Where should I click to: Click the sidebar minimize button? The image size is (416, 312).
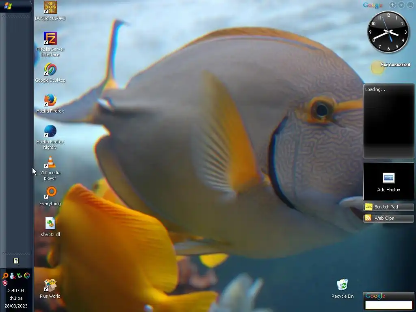[410, 5]
